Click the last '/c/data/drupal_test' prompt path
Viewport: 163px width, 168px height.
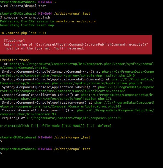tap(72, 149)
